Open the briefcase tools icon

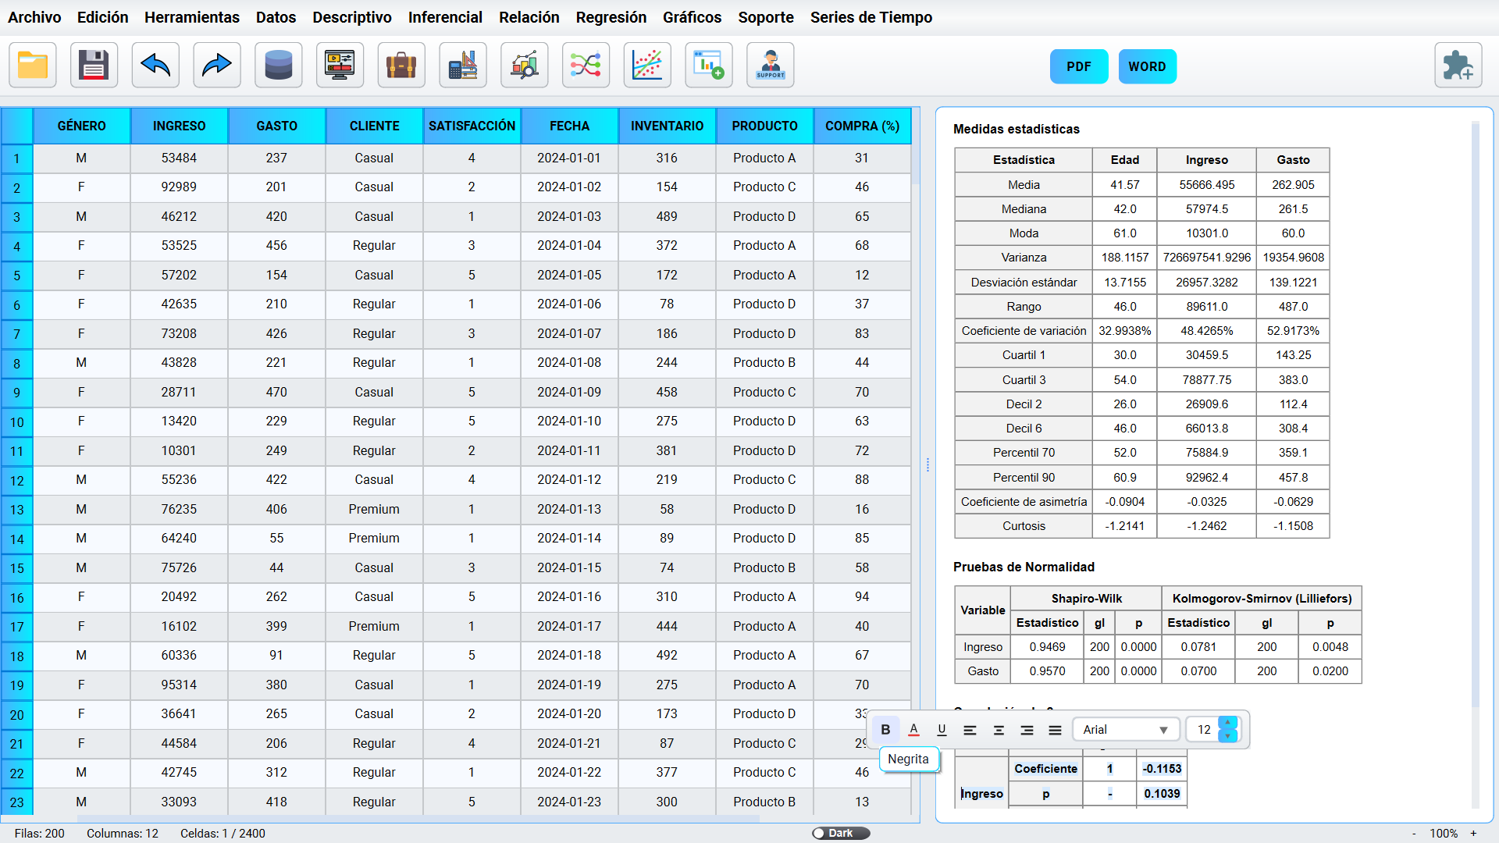(401, 66)
